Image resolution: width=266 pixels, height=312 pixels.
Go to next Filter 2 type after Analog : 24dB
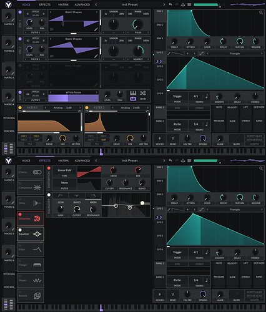(147, 107)
